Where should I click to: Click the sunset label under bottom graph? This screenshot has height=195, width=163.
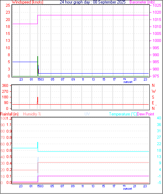(x=127, y=189)
